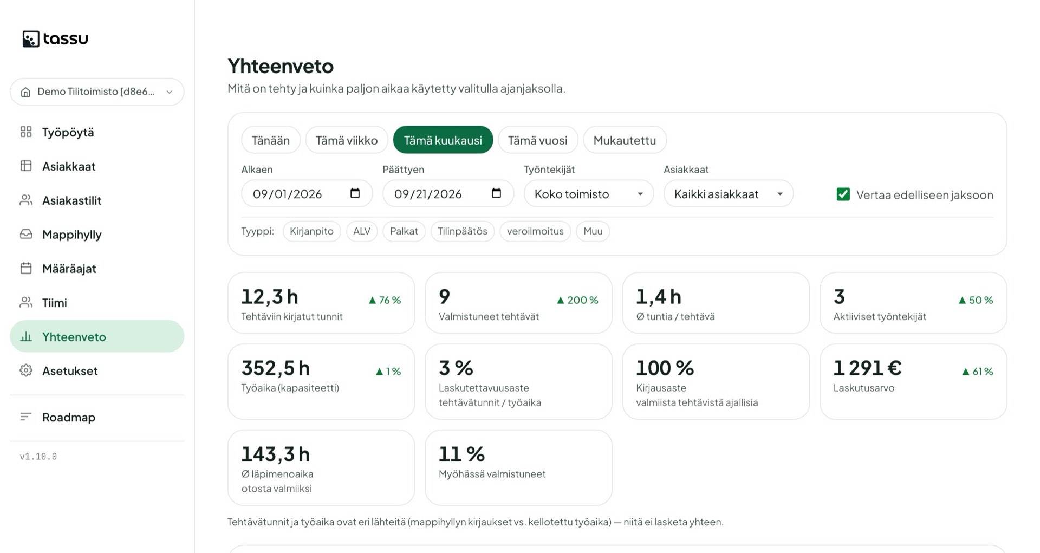The image size is (1040, 553).
Task: Click the Asetukset gear icon
Action: pyautogui.click(x=26, y=370)
